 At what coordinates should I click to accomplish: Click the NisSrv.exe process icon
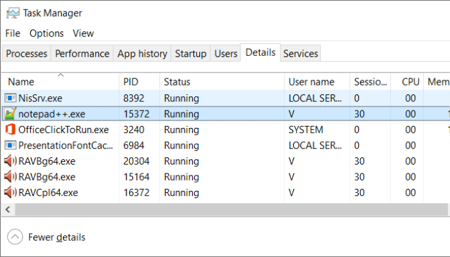(10, 98)
